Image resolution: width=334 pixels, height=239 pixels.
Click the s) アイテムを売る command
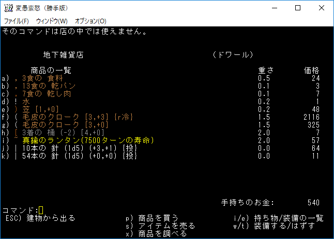pos(160,226)
